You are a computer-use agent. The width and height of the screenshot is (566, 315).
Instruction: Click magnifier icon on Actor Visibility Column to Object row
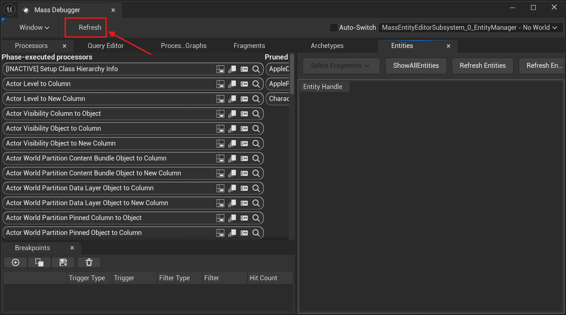pos(256,114)
